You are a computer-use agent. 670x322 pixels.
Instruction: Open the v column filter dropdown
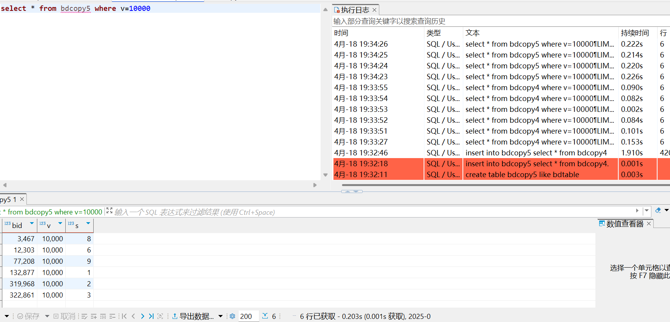60,223
